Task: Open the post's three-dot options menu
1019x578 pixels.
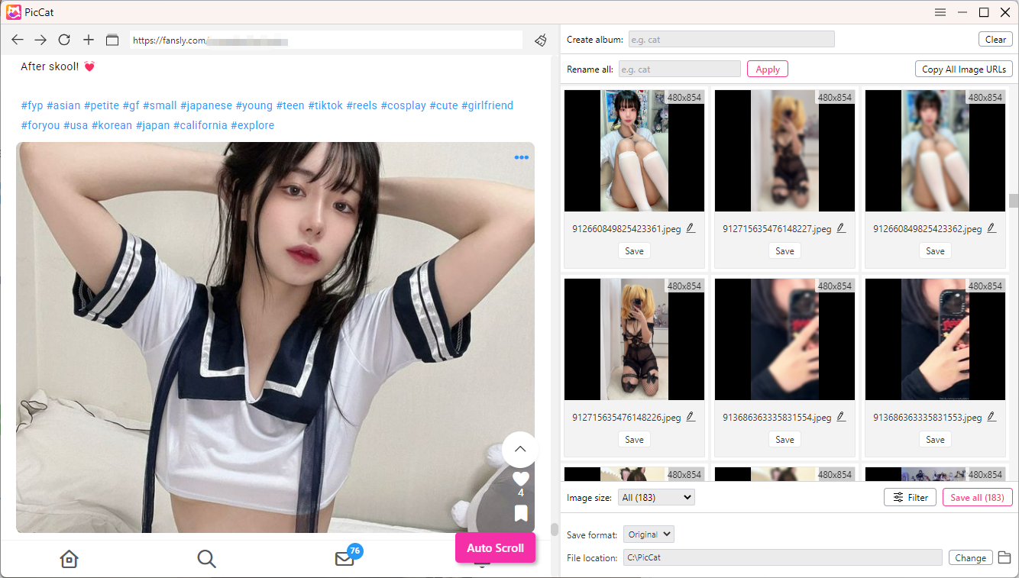Action: point(522,158)
